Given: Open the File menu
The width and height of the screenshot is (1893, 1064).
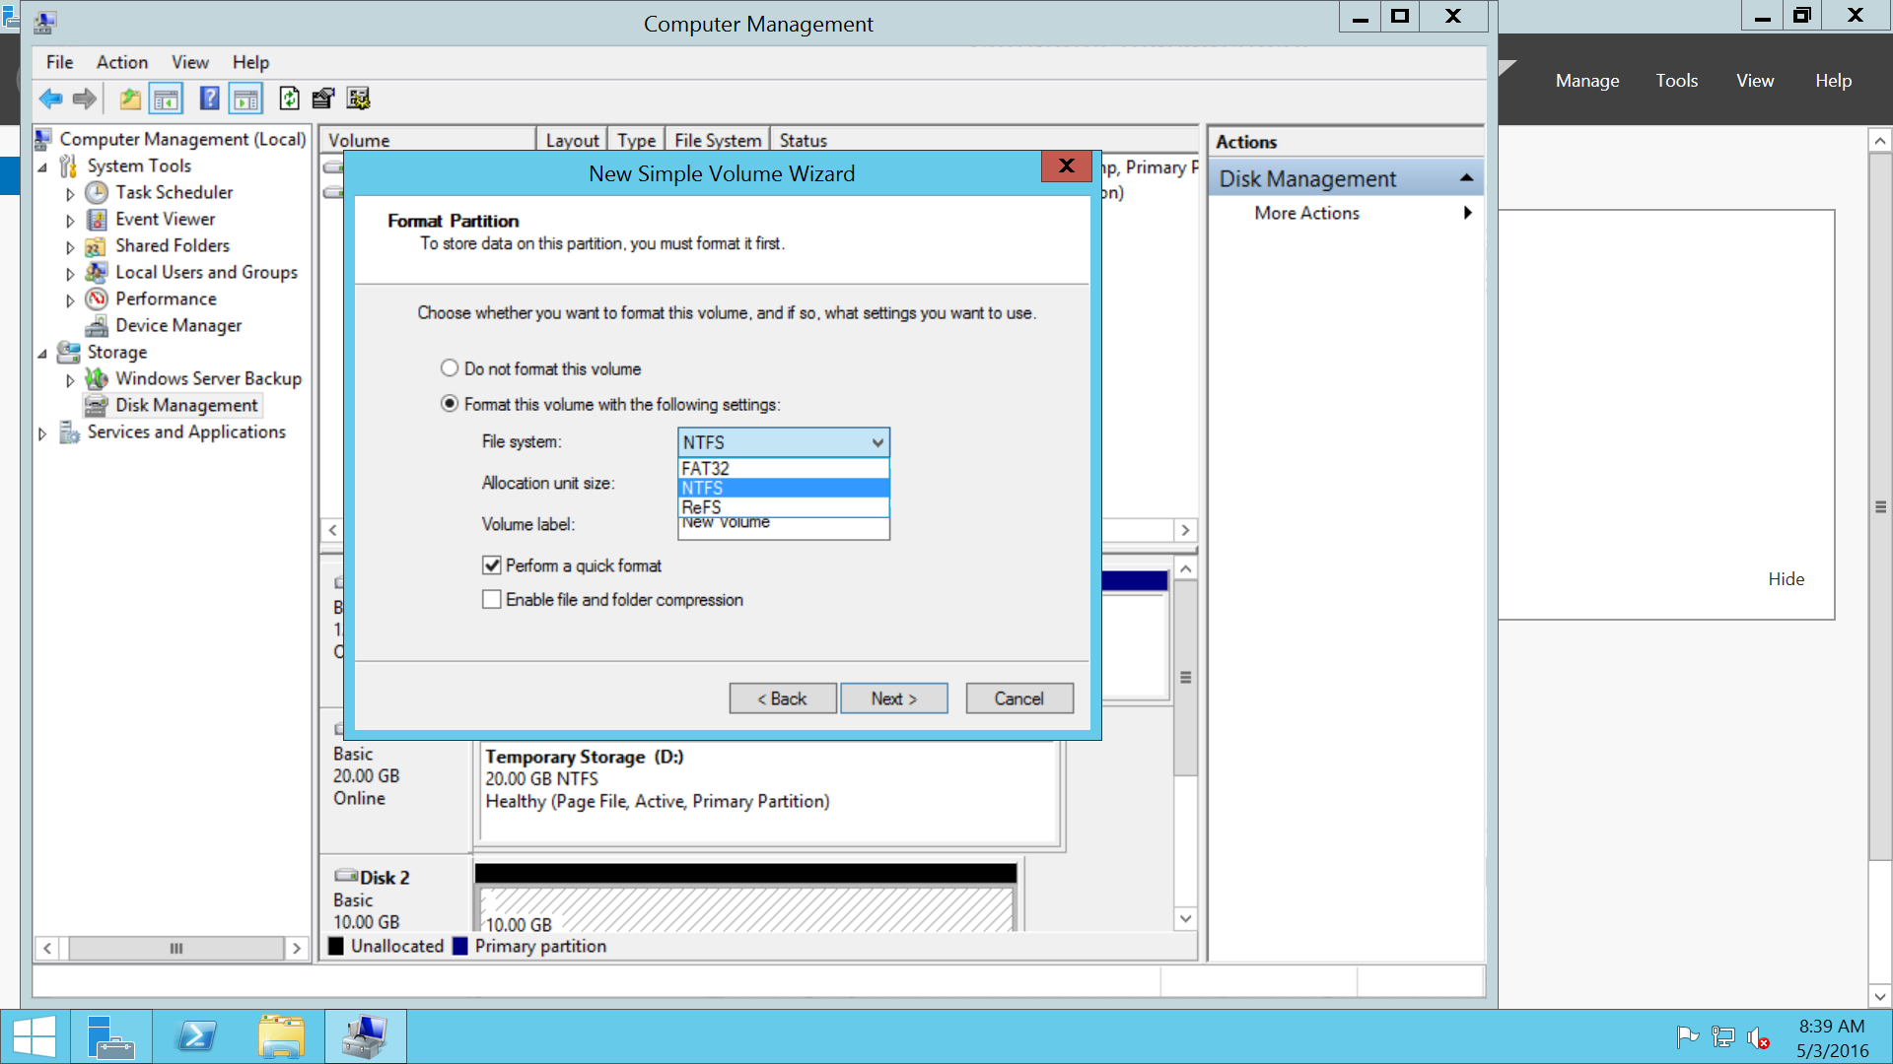Looking at the screenshot, I should coord(59,62).
